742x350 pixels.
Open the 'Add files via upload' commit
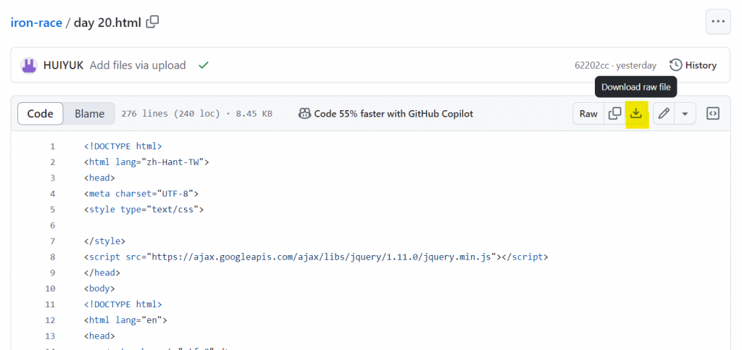click(138, 65)
